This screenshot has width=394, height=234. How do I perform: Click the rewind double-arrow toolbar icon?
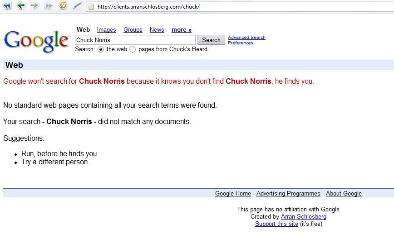pos(7,6)
